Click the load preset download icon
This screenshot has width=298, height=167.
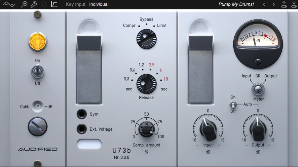tap(294, 4)
